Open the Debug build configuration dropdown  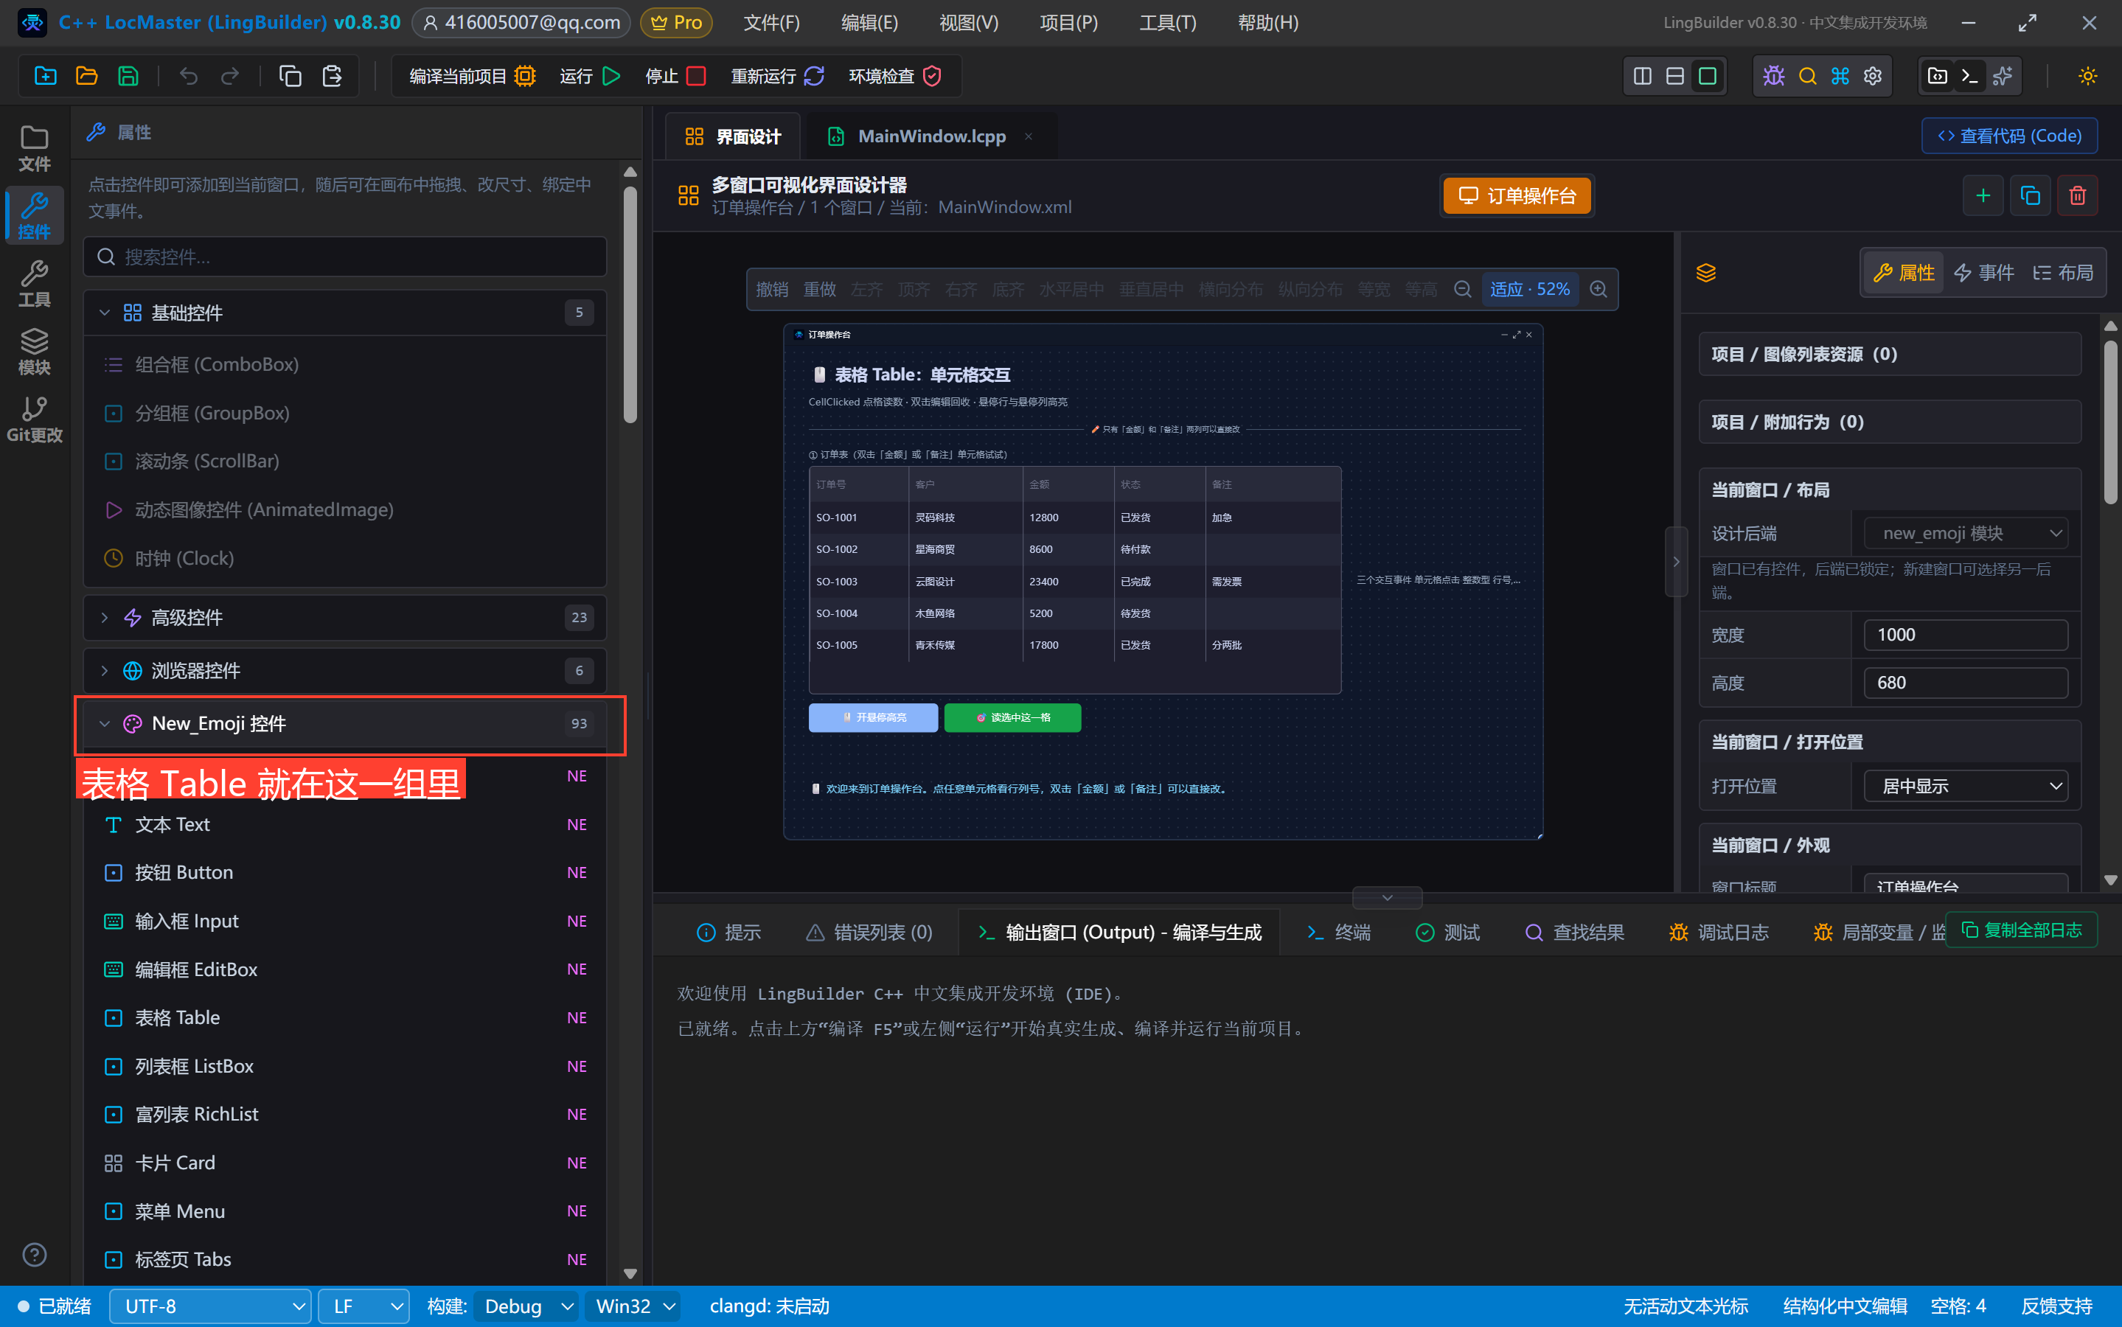coord(526,1307)
